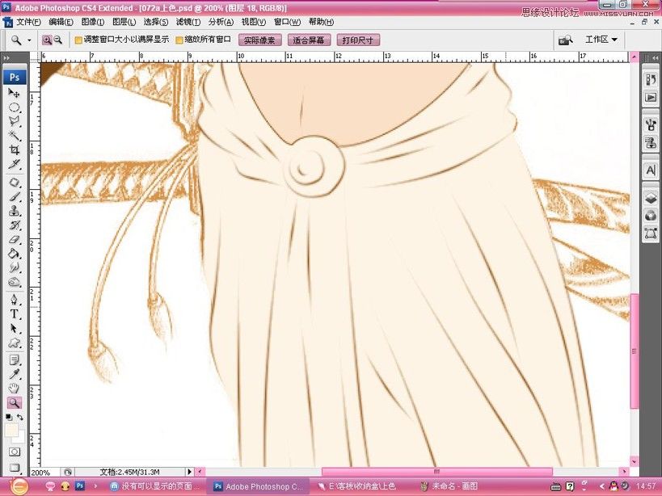Open the 图层(L) menu
This screenshot has width=662, height=496.
coord(124,22)
